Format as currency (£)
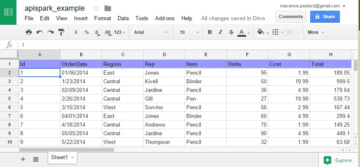Viewport: 360px width, 167px height. pyautogui.click(x=76, y=32)
